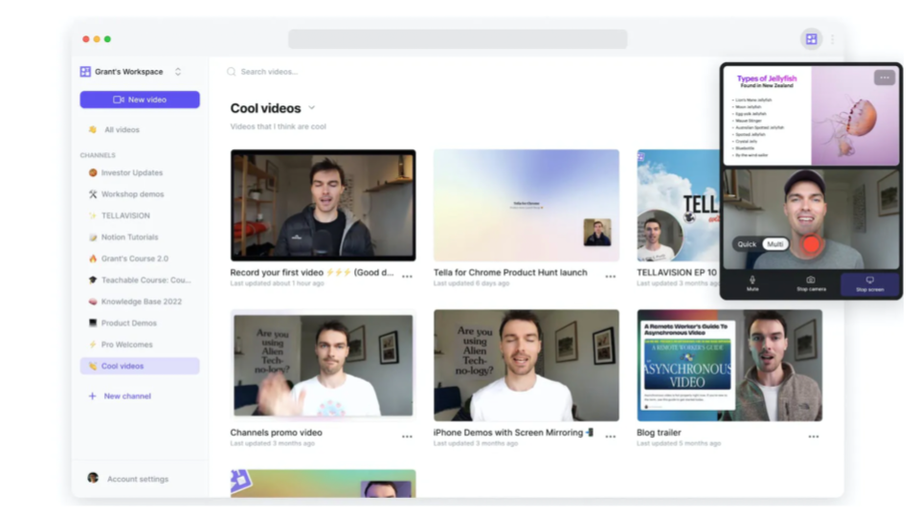
Task: Click the Record your first video title
Action: click(x=312, y=273)
